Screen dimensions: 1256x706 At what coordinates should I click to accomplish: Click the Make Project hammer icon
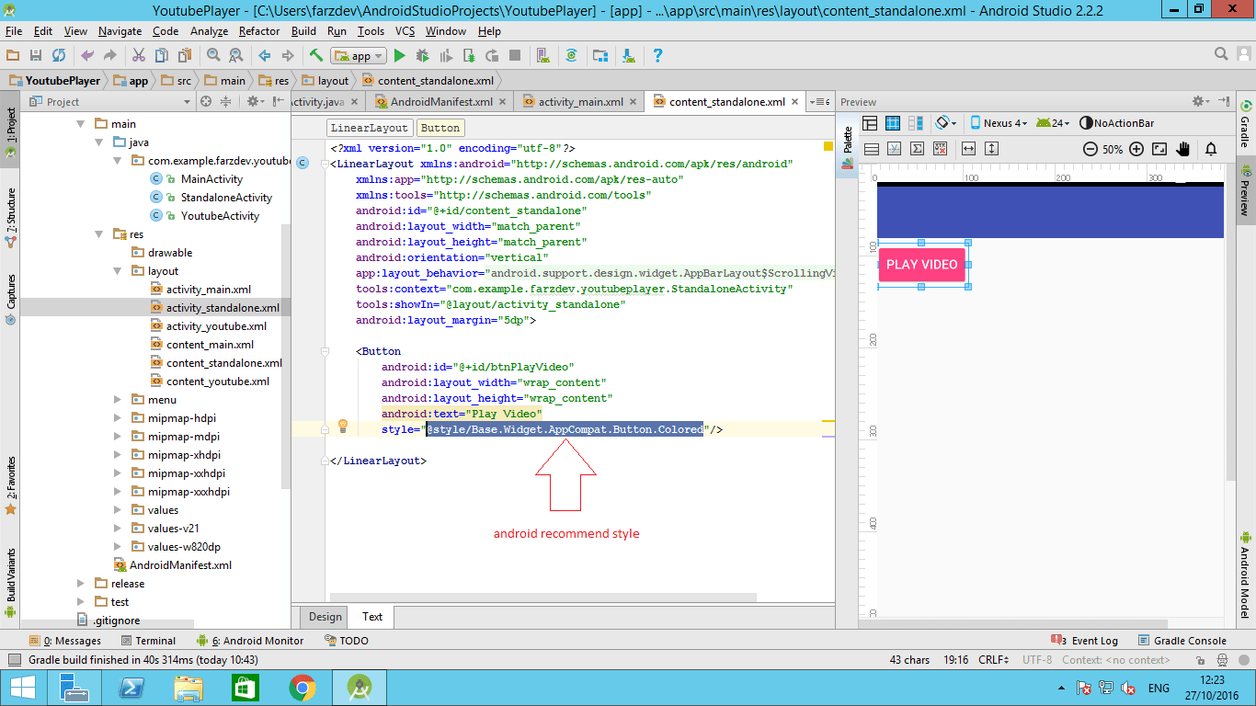[316, 56]
